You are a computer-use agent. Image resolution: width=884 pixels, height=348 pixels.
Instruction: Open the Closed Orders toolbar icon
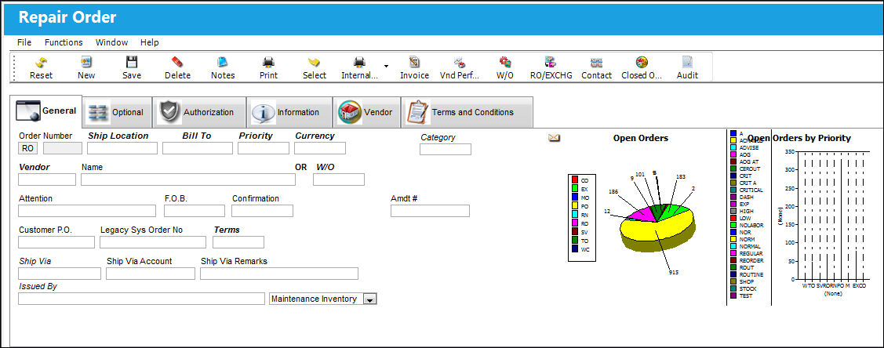[642, 63]
